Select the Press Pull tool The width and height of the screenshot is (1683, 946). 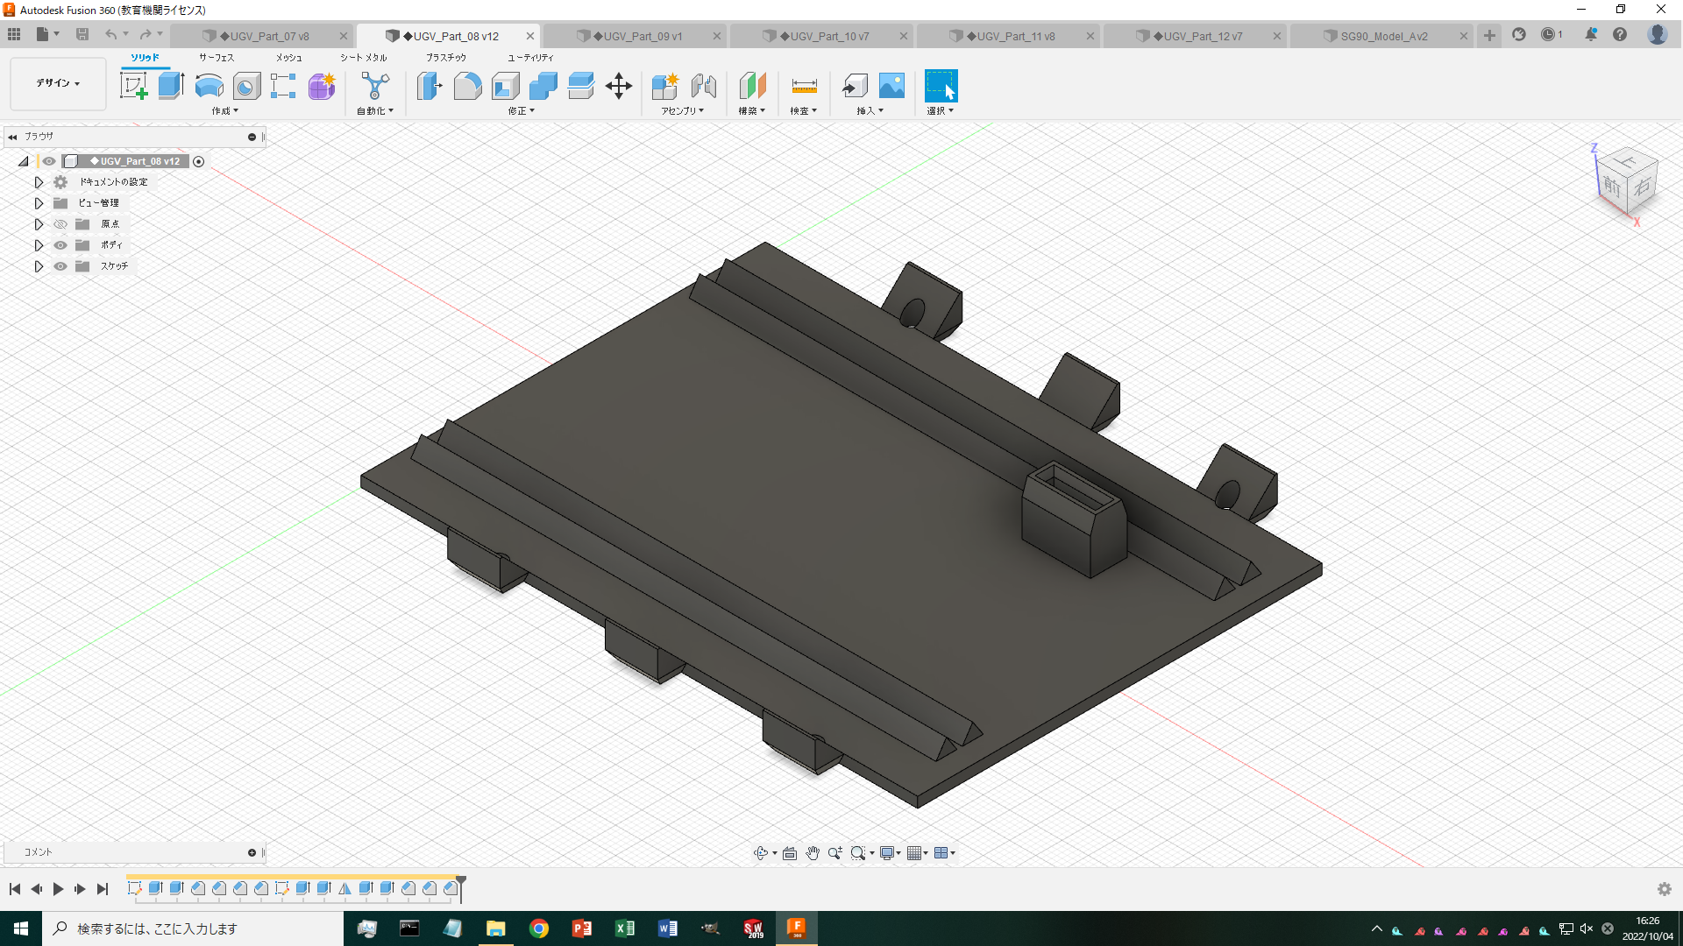430,86
